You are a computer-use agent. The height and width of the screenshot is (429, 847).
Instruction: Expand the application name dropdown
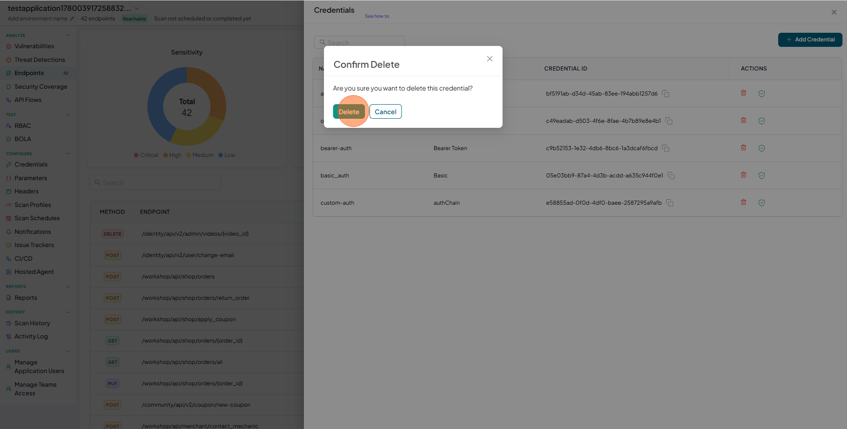pos(137,8)
